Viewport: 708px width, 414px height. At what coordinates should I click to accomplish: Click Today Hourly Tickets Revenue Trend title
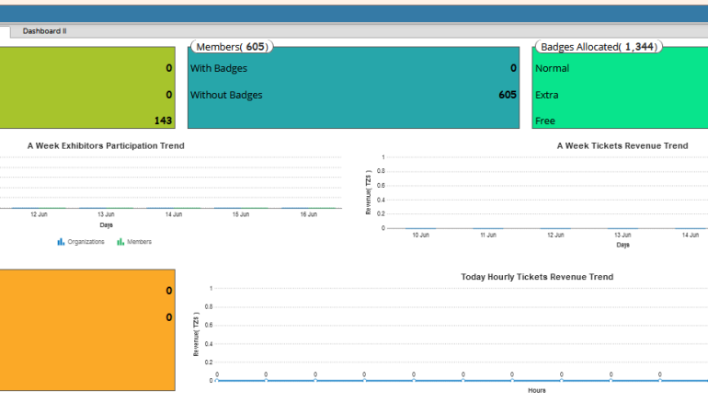pyautogui.click(x=537, y=276)
